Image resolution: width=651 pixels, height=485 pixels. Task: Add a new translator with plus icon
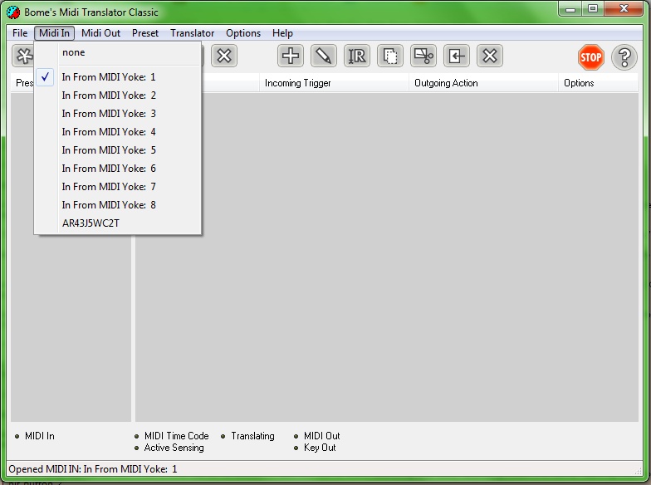point(291,56)
